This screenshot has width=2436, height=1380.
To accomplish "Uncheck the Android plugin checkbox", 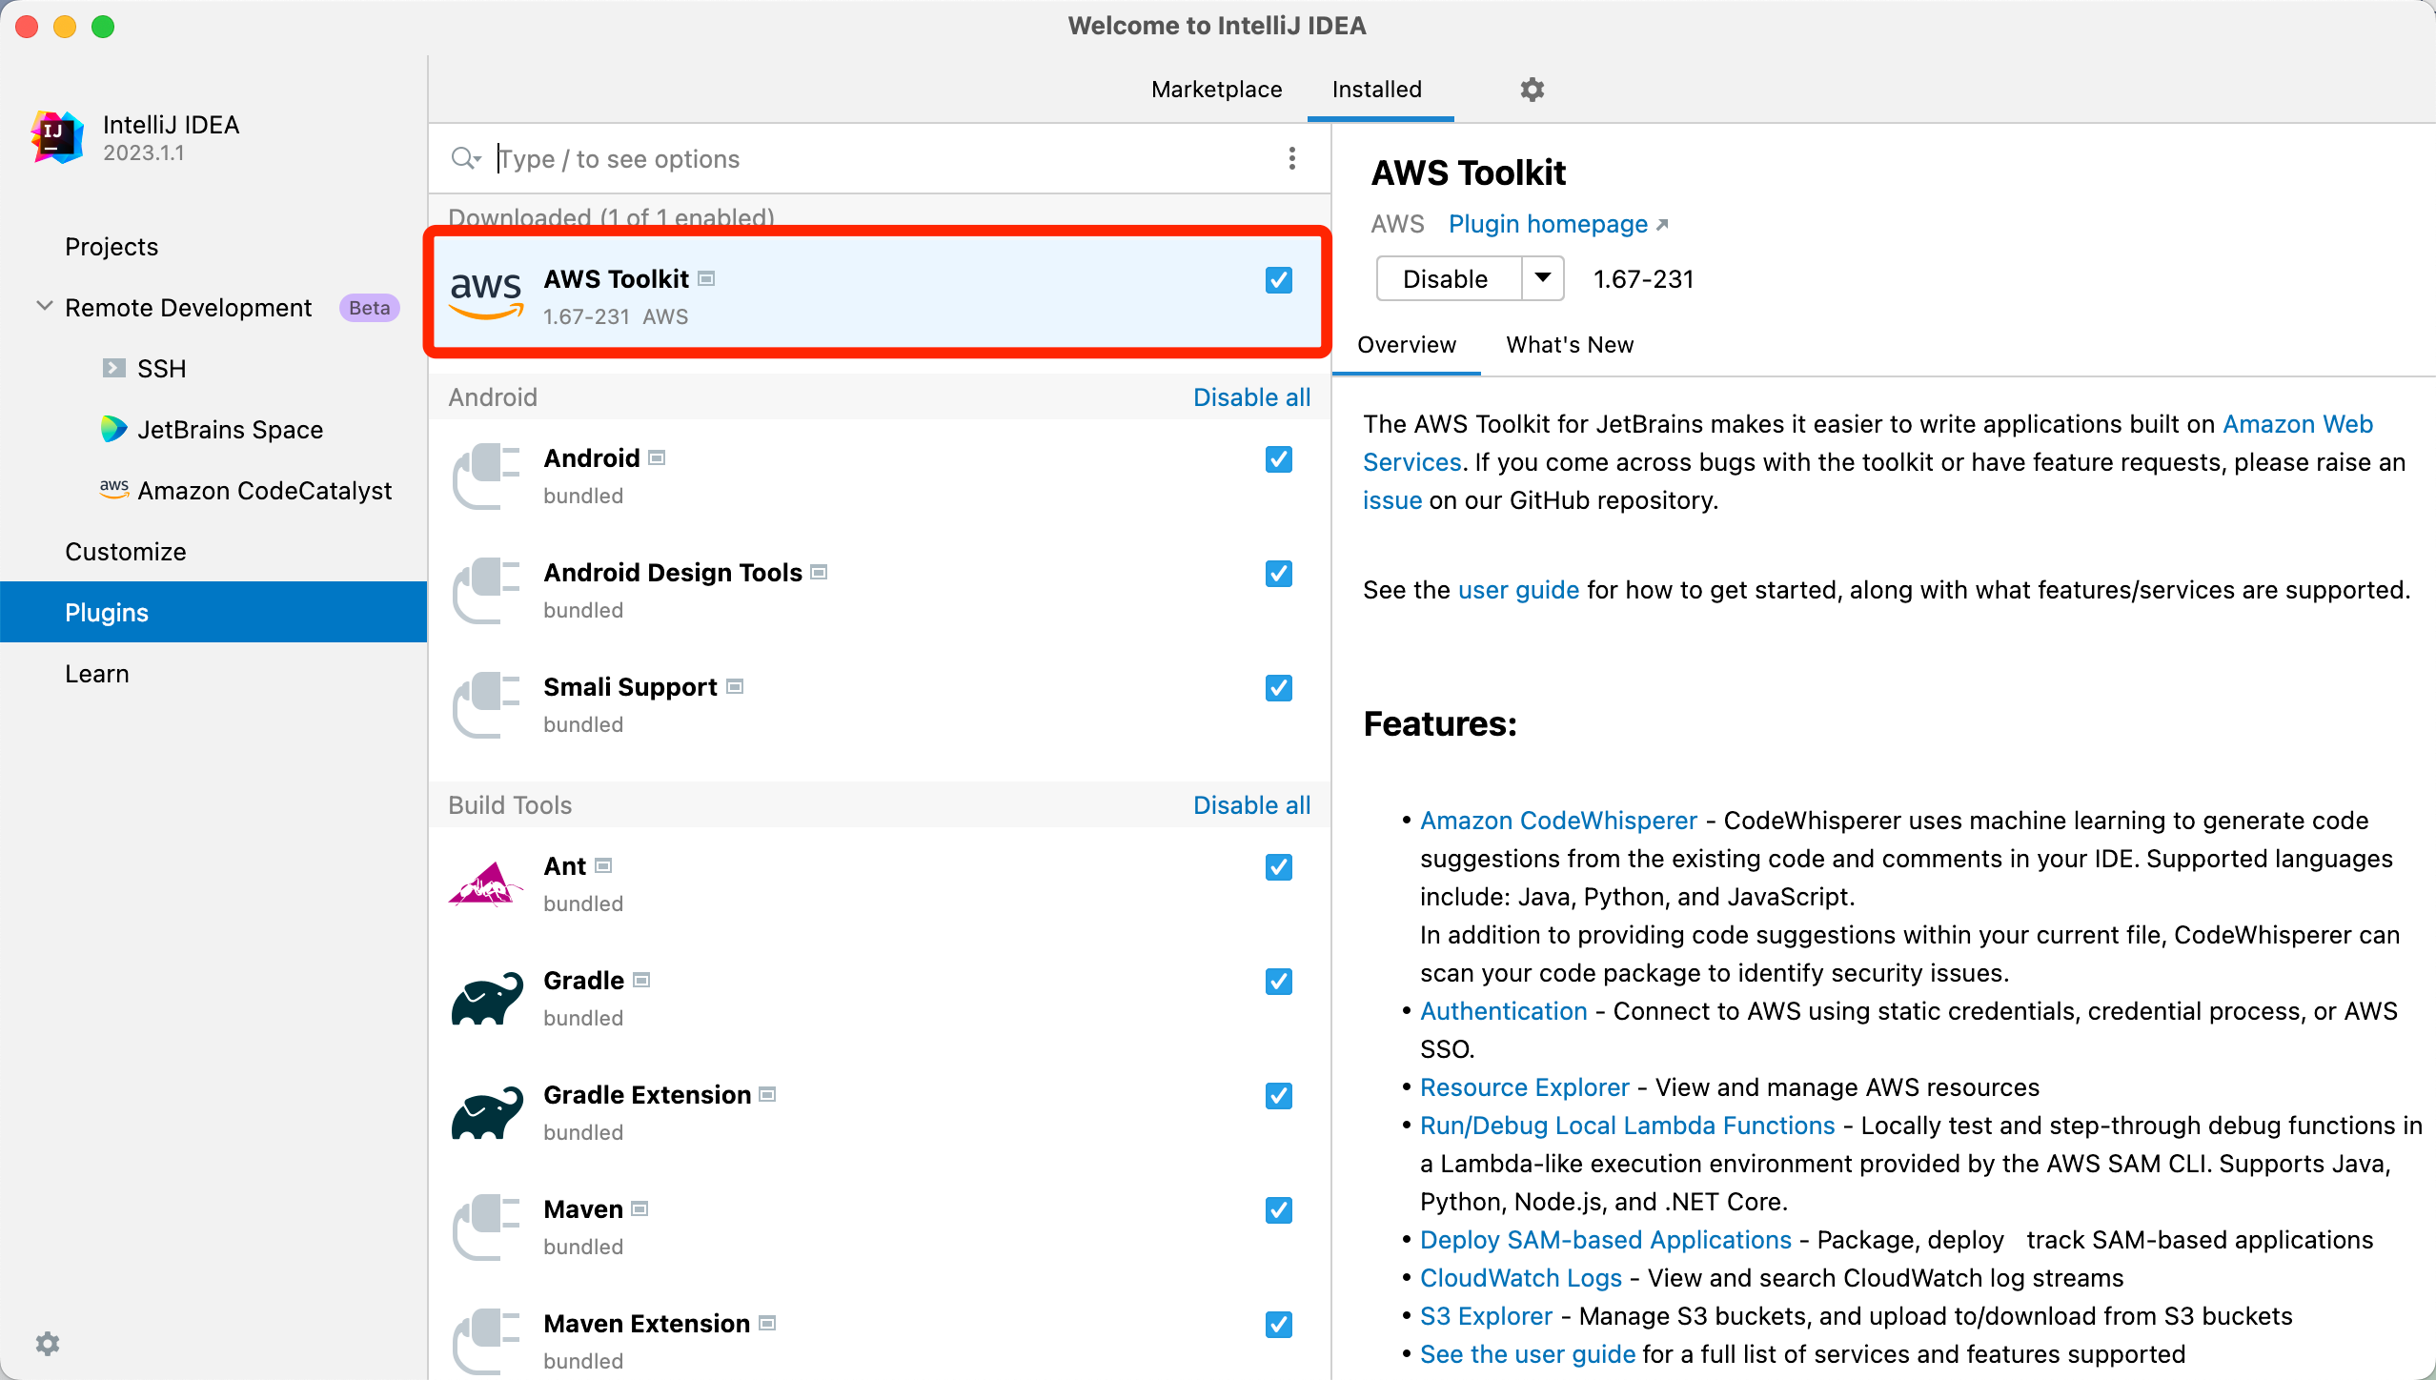I will click(x=1279, y=459).
